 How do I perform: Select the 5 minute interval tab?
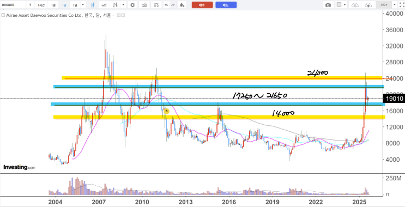[31, 5]
